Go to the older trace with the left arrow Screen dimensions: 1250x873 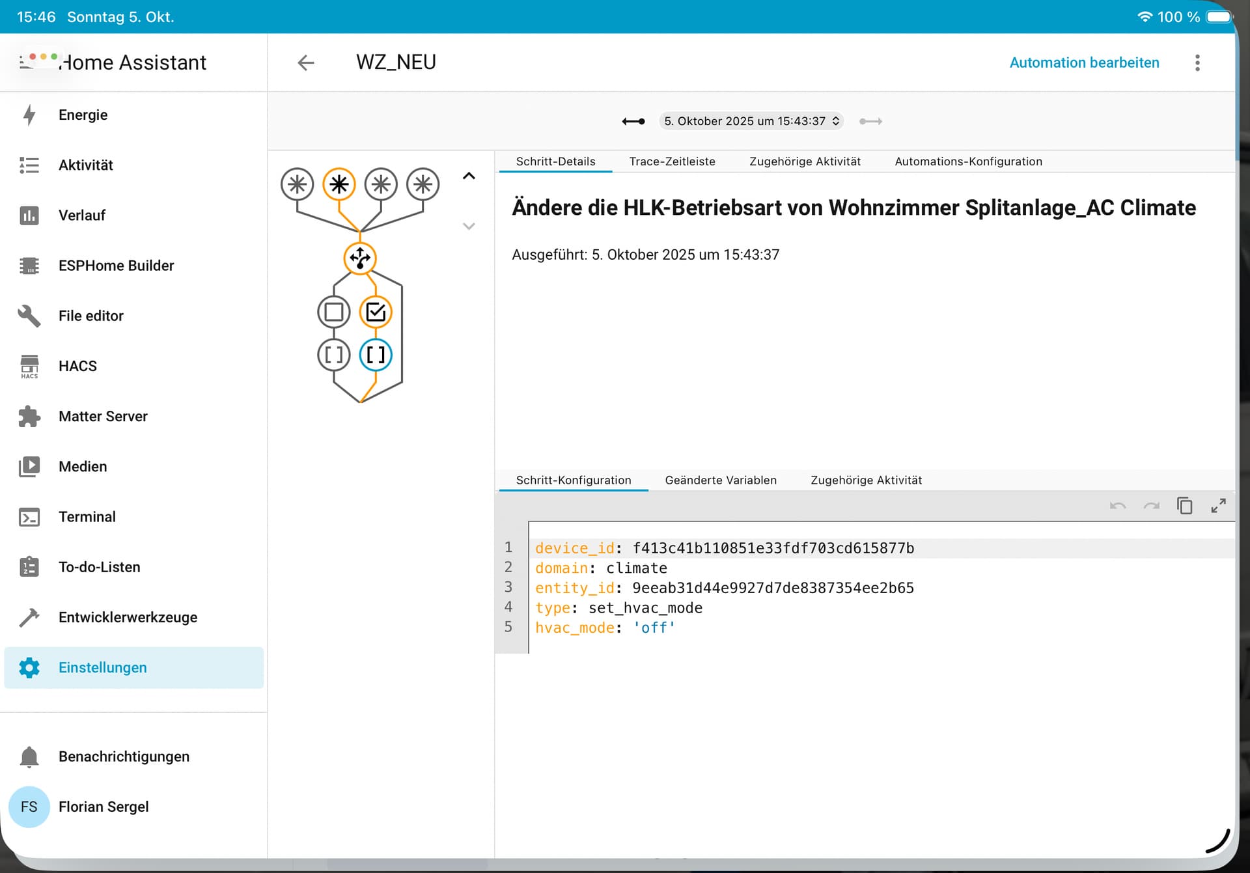pyautogui.click(x=633, y=121)
